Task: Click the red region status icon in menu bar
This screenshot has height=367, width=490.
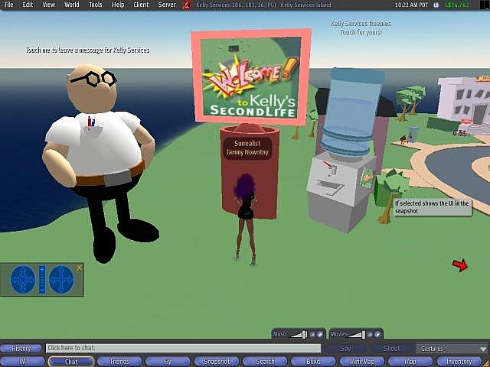Action: click(187, 5)
